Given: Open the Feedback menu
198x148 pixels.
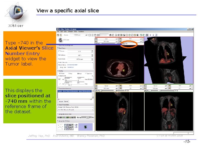Looking at the screenshot, I should [x=81, y=32].
